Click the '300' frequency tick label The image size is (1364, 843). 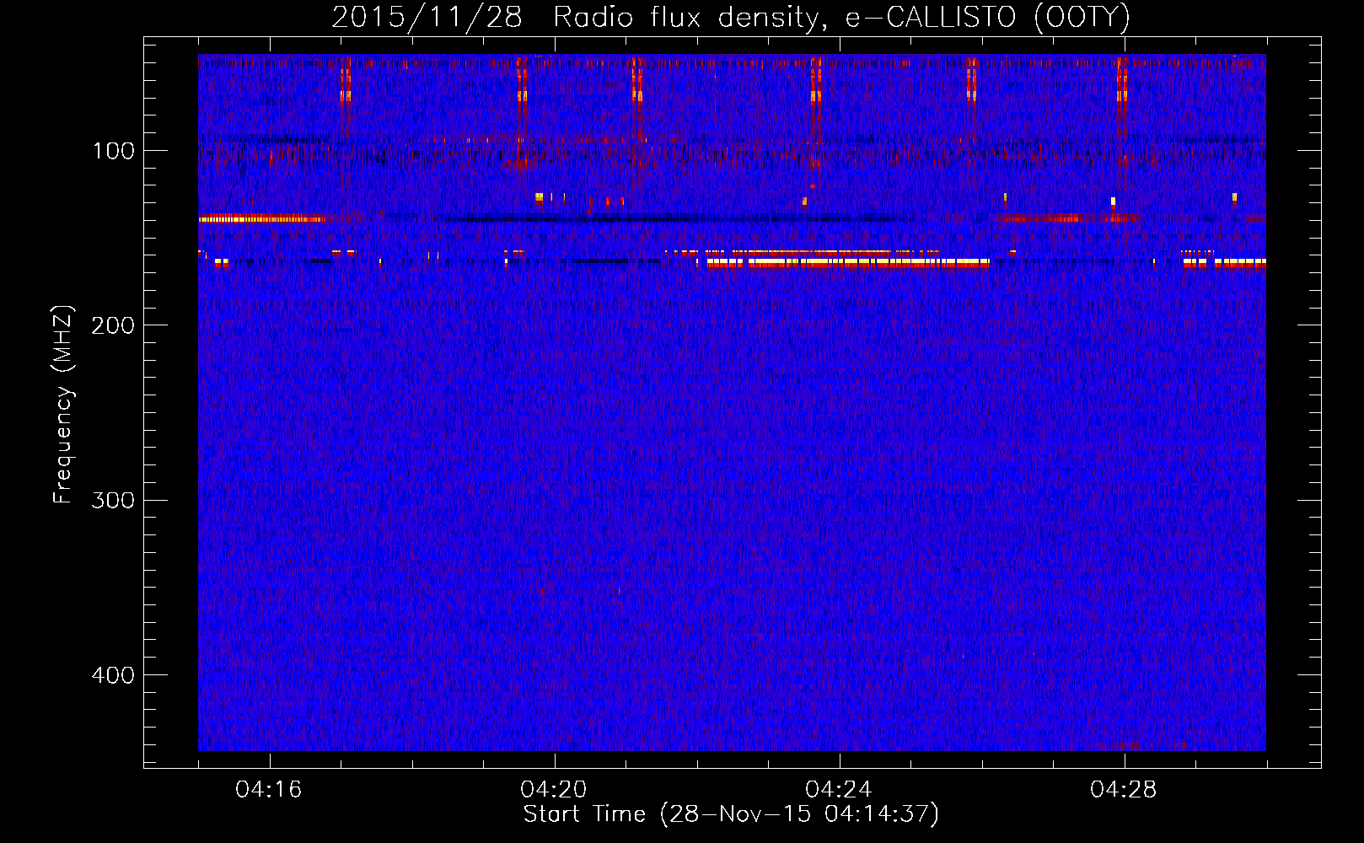[112, 500]
